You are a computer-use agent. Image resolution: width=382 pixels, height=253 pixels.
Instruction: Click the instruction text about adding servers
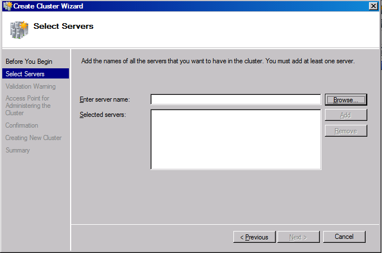click(218, 61)
